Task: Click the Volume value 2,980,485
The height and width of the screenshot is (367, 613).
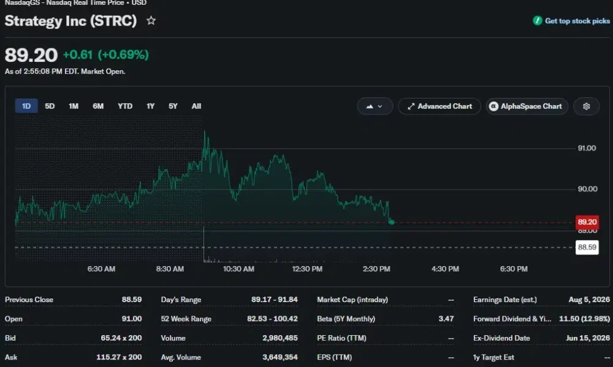Action: click(x=280, y=338)
